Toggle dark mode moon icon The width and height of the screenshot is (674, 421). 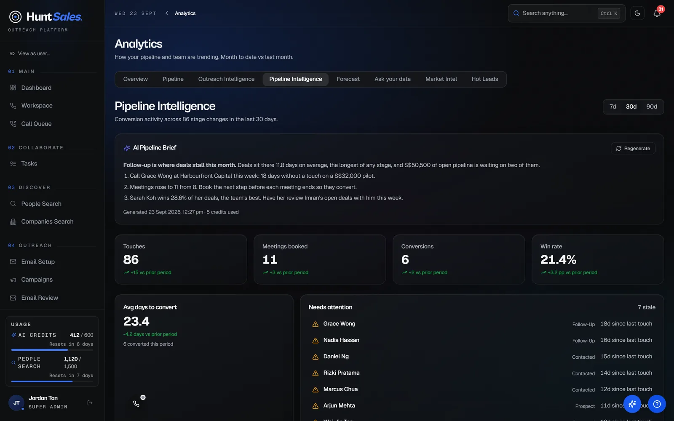pos(637,13)
